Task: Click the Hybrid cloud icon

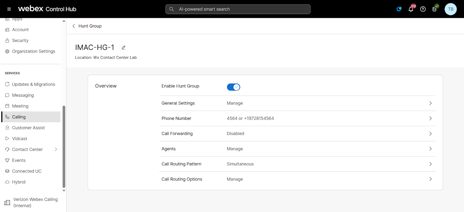Action: tap(7, 182)
